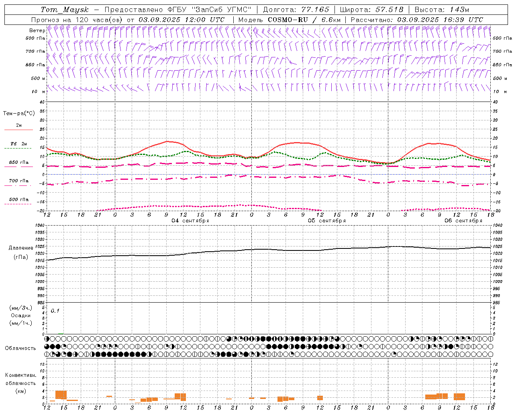Click the '10 м' wind level label at left

coord(38,92)
